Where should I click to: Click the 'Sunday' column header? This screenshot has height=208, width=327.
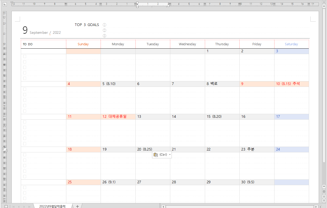tap(83, 44)
